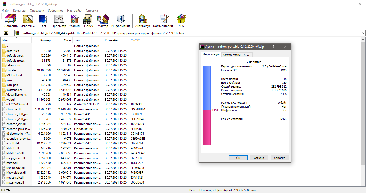Image resolution: width=366 pixels, height=193 pixels.
Task: Launch the Мастер wizard icon
Action: pyautogui.click(x=103, y=21)
